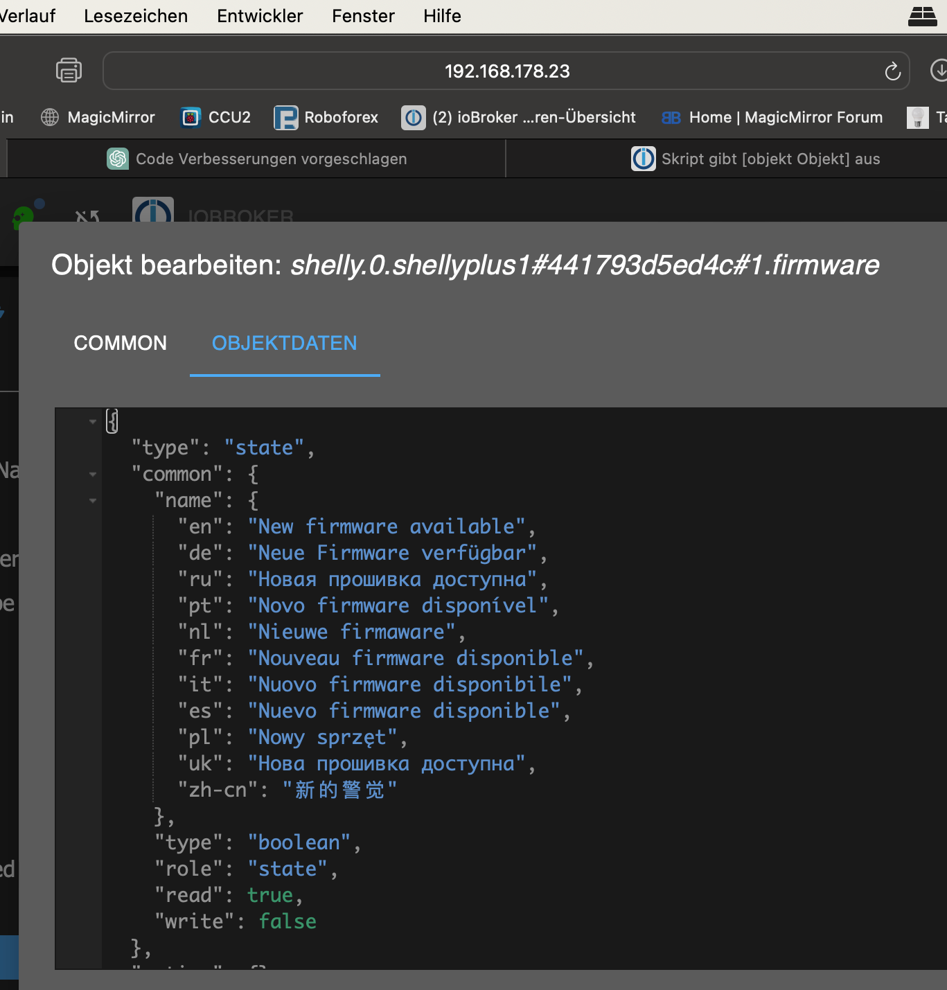This screenshot has height=990, width=947.
Task: Click the printer icon in the browser toolbar
Action: (x=69, y=71)
